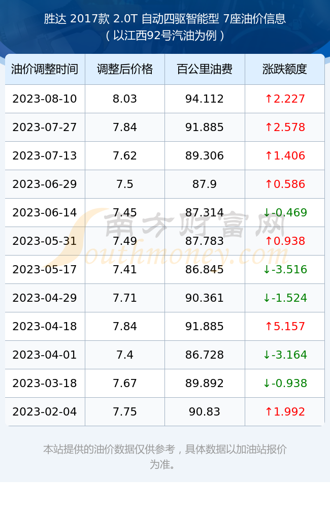Click the title 胜达 2017款 油价信息
Viewport: 330px width, 508px height.
[165, 19]
